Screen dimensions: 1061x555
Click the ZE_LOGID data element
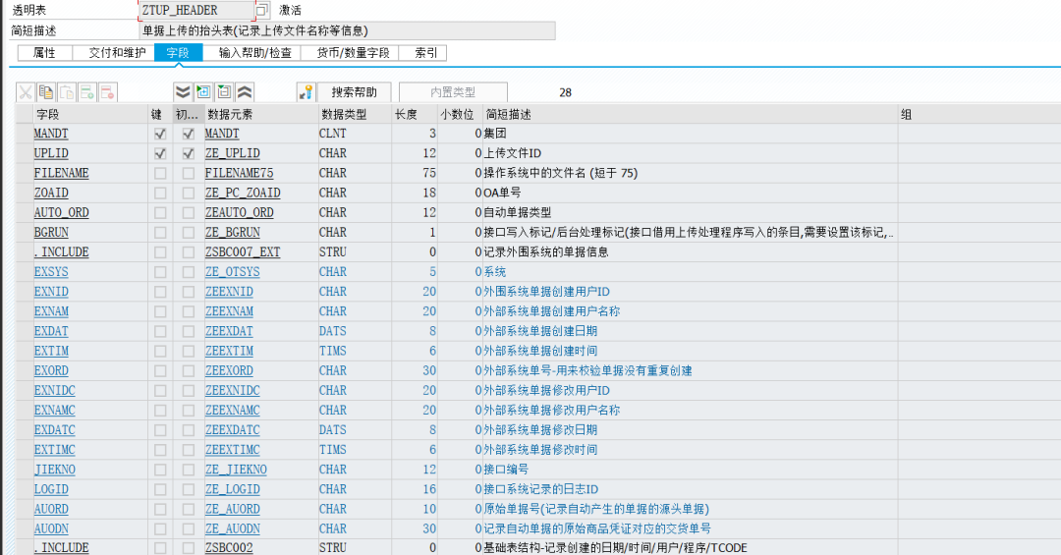(x=233, y=489)
